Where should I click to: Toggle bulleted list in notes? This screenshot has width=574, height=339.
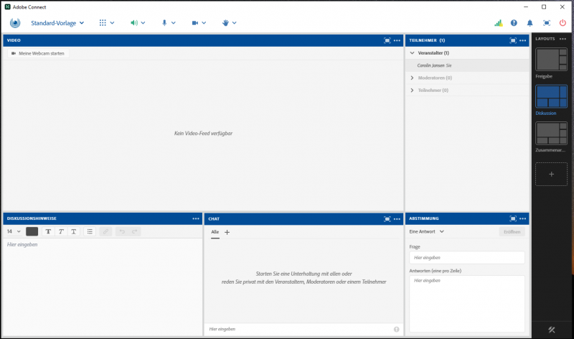90,231
